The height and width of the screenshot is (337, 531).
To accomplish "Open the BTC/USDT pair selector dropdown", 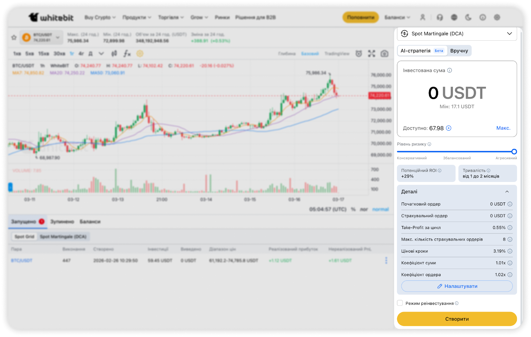I will pyautogui.click(x=42, y=37).
